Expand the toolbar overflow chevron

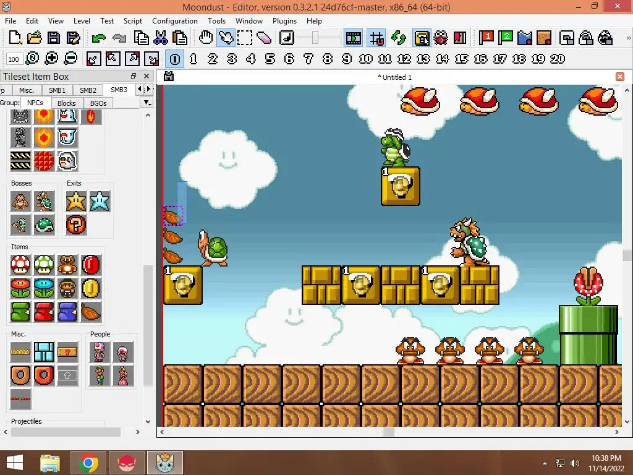point(628,38)
